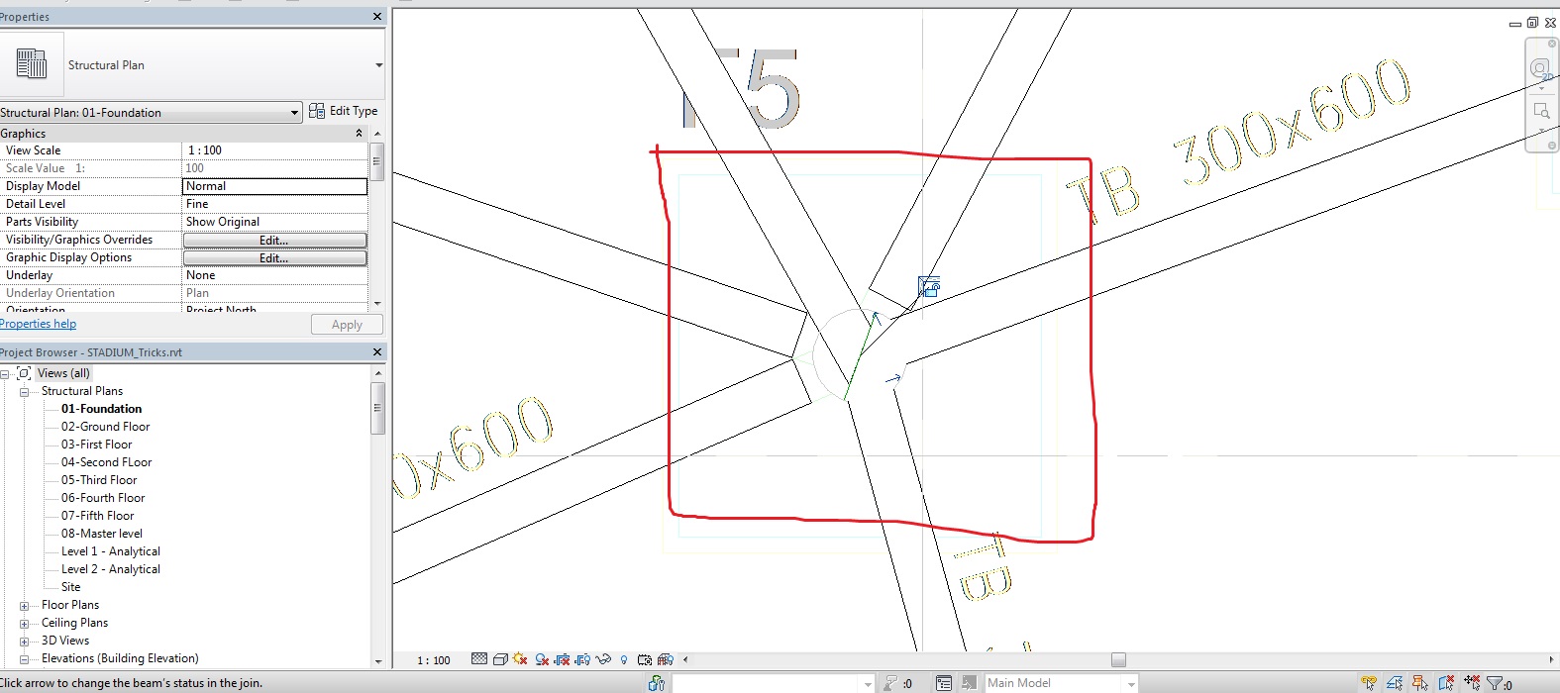Collapse Structural Plans tree node
1560x693 pixels.
click(24, 392)
